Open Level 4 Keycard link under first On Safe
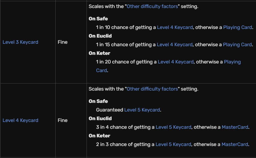The image size is (256, 158). (x=175, y=27)
